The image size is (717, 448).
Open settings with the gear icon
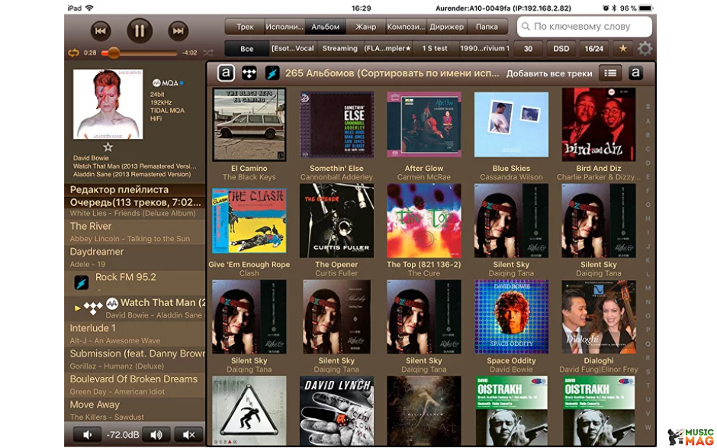click(x=645, y=49)
